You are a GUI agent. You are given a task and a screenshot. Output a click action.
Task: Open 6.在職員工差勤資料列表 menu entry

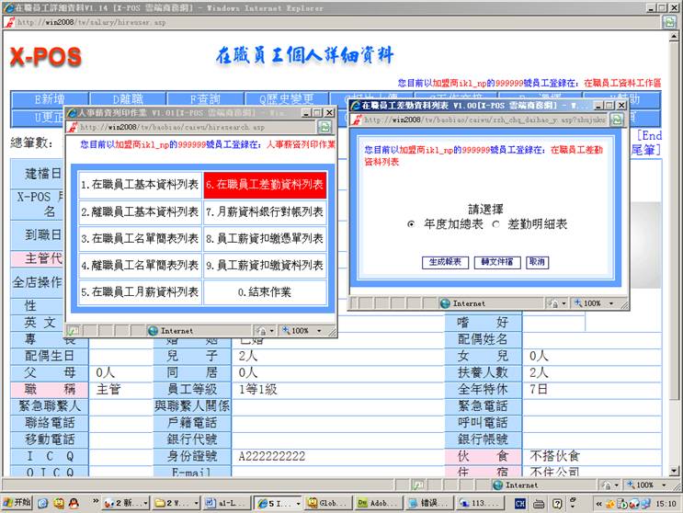pyautogui.click(x=265, y=185)
